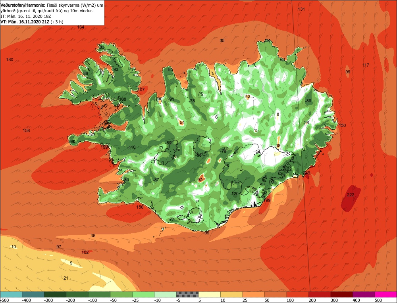Click the value 9 in the yellow area

click(x=71, y=263)
